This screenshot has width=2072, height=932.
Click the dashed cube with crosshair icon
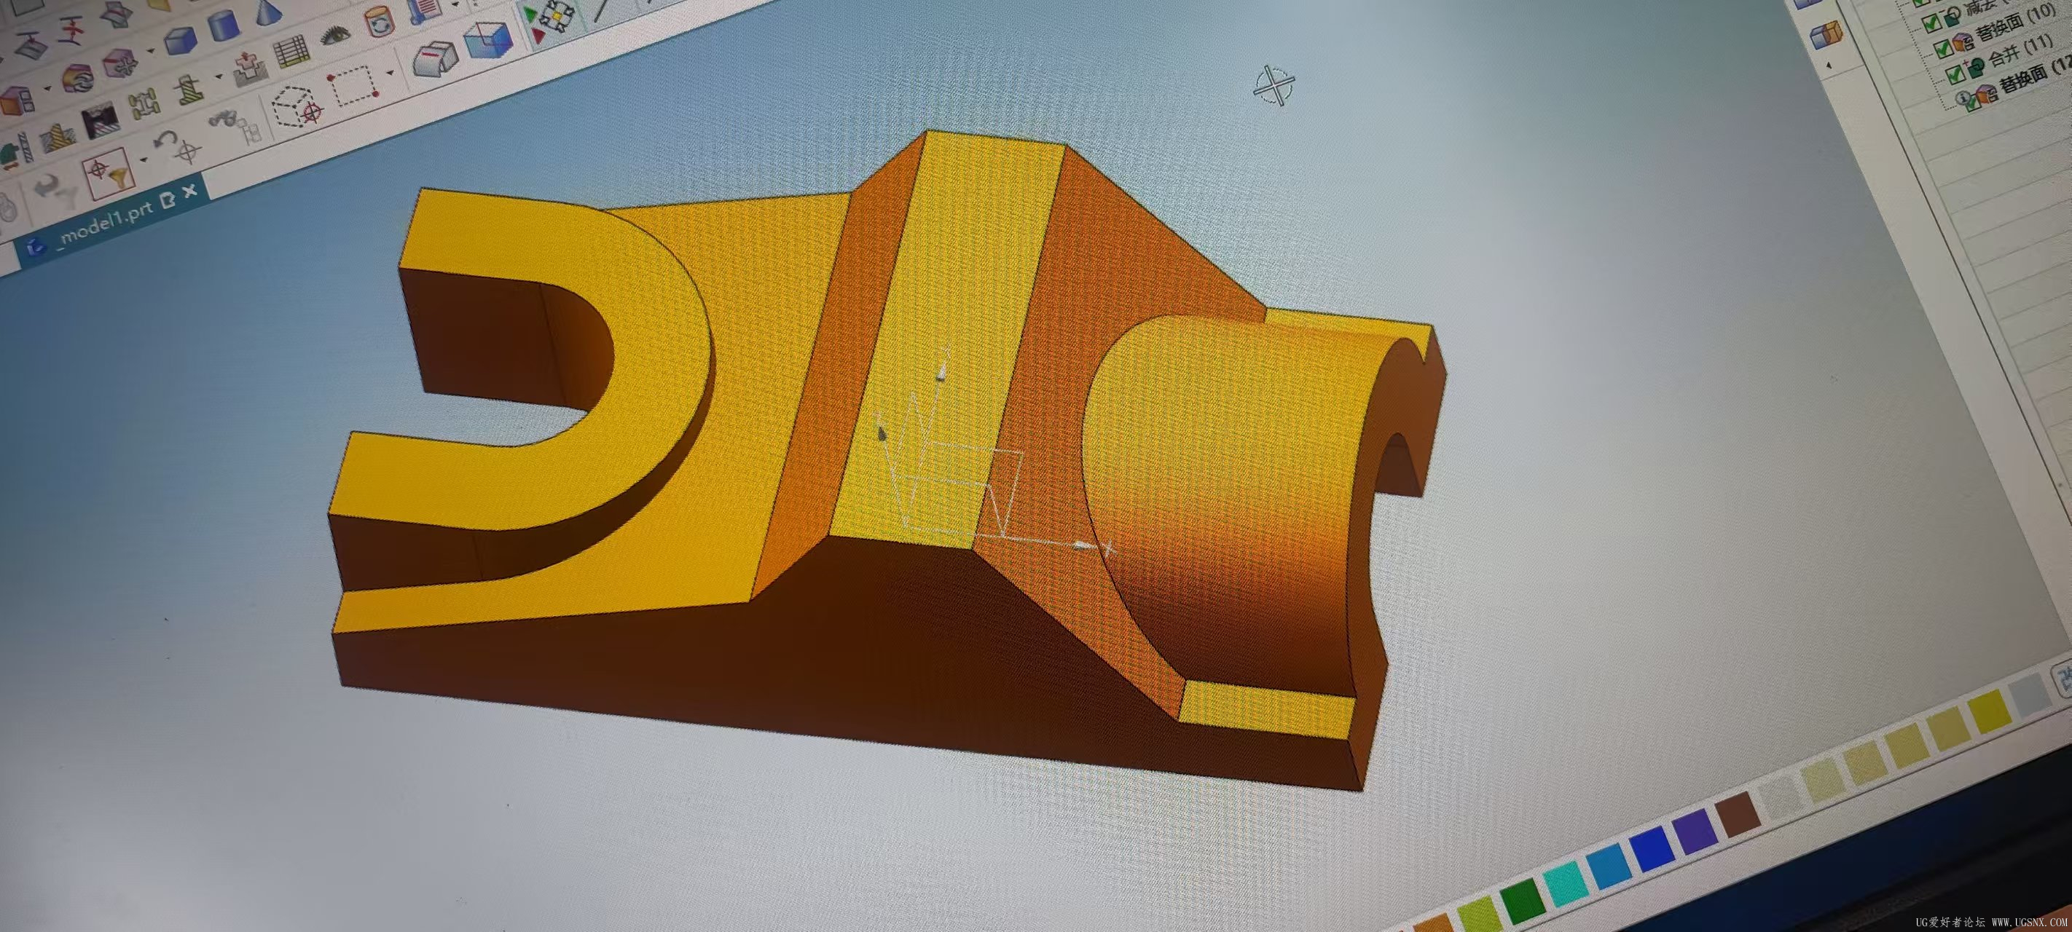point(296,107)
